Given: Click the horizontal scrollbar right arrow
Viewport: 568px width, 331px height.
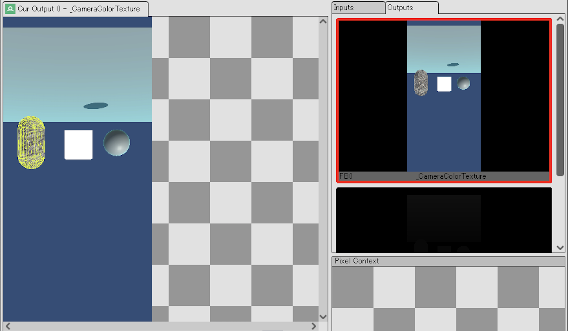Looking at the screenshot, I should tap(314, 326).
